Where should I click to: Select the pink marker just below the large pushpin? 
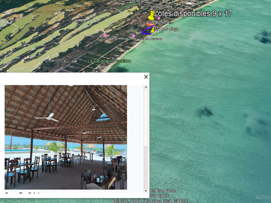click(159, 18)
